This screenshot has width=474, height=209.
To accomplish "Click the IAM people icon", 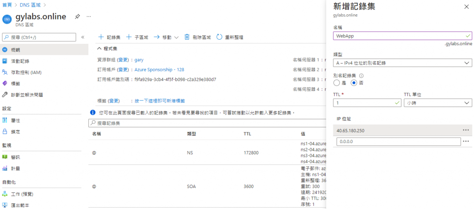I will pyautogui.click(x=5, y=72).
